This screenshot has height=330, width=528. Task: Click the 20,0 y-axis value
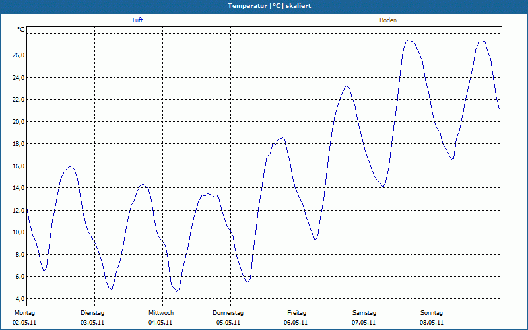pos(19,121)
